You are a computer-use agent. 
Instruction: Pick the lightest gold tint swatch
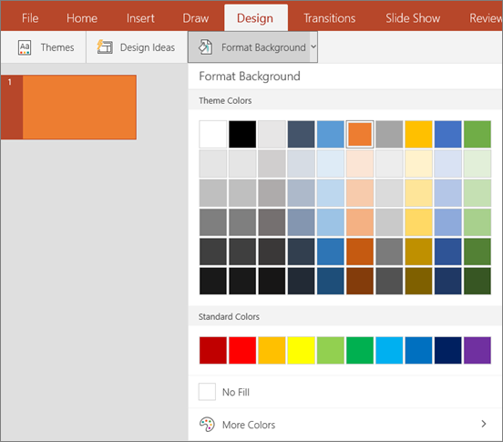(x=418, y=163)
